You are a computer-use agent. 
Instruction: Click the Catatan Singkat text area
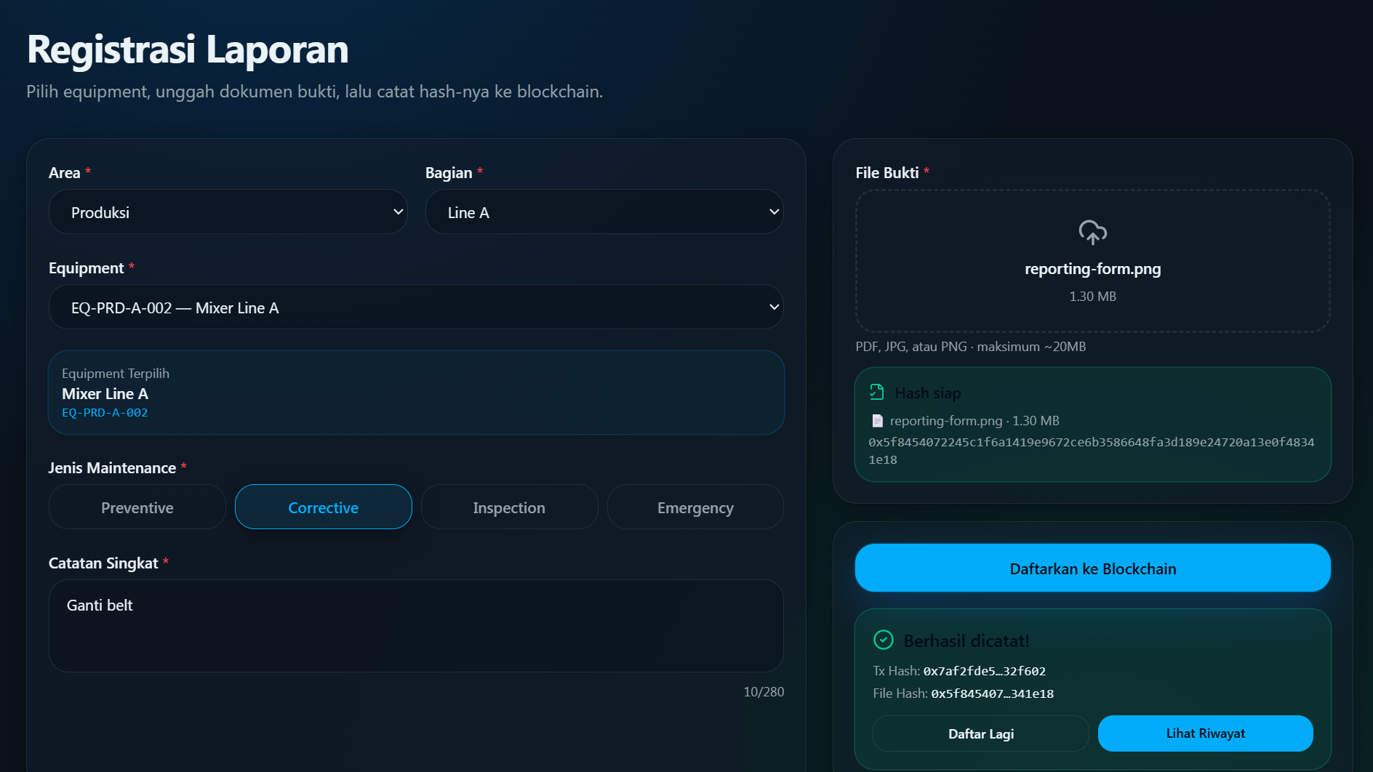click(x=416, y=626)
